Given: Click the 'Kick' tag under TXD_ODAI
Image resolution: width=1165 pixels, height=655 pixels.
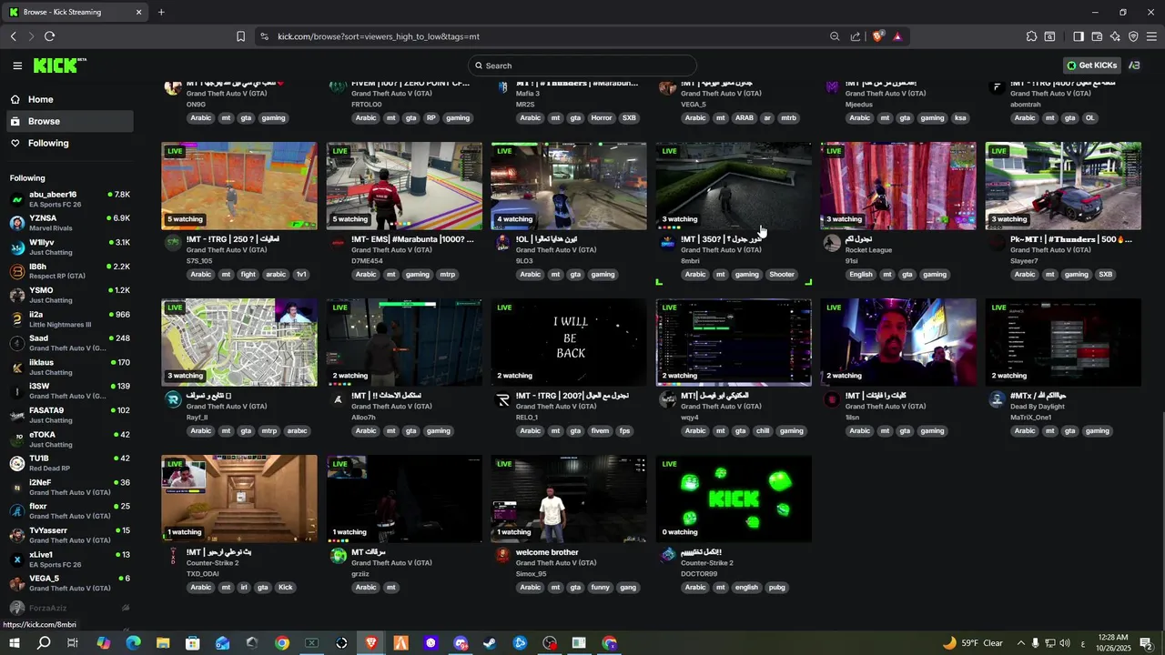Looking at the screenshot, I should (286, 588).
